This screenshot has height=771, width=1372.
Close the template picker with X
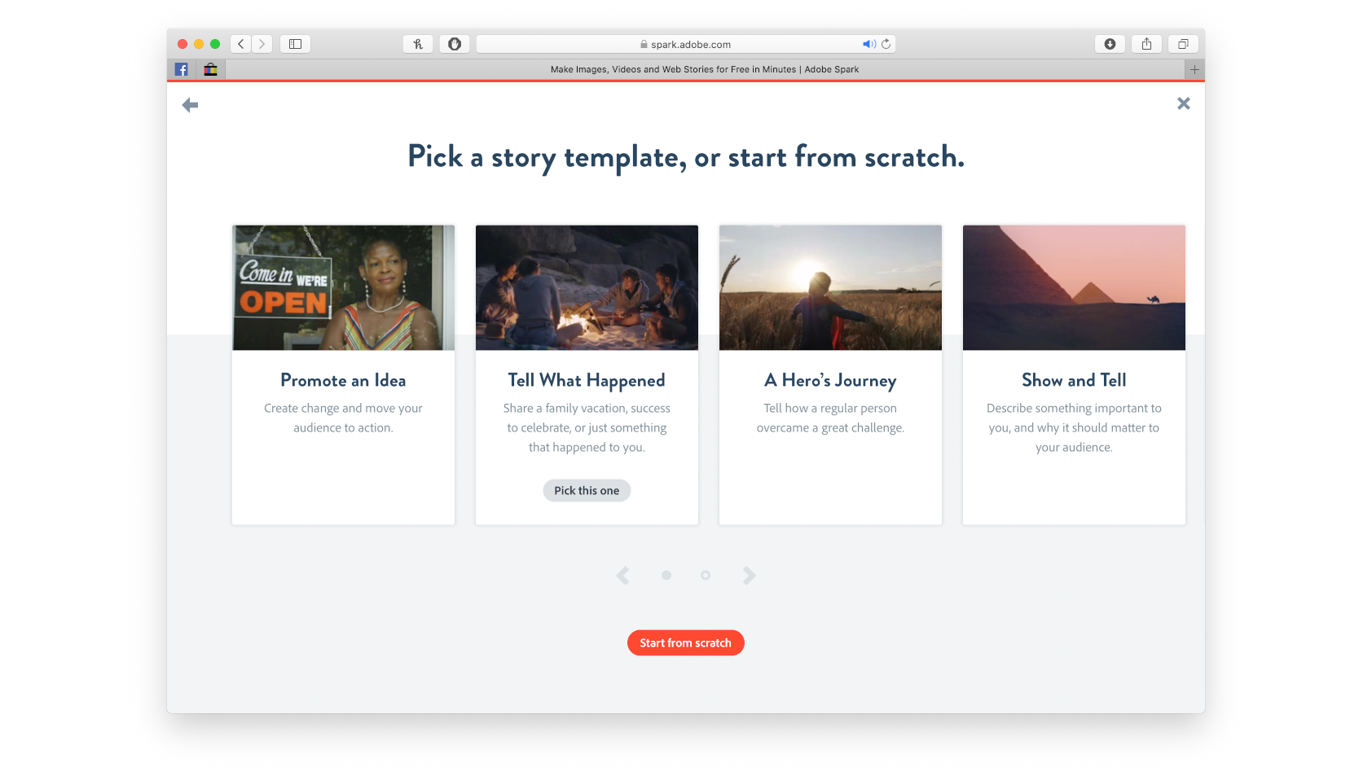pos(1184,103)
